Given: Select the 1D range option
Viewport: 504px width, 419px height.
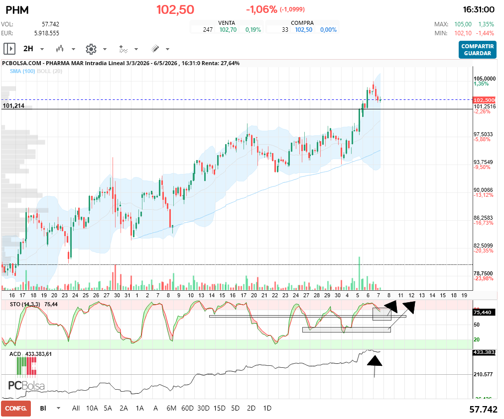Looking at the screenshot, I should pyautogui.click(x=267, y=408).
